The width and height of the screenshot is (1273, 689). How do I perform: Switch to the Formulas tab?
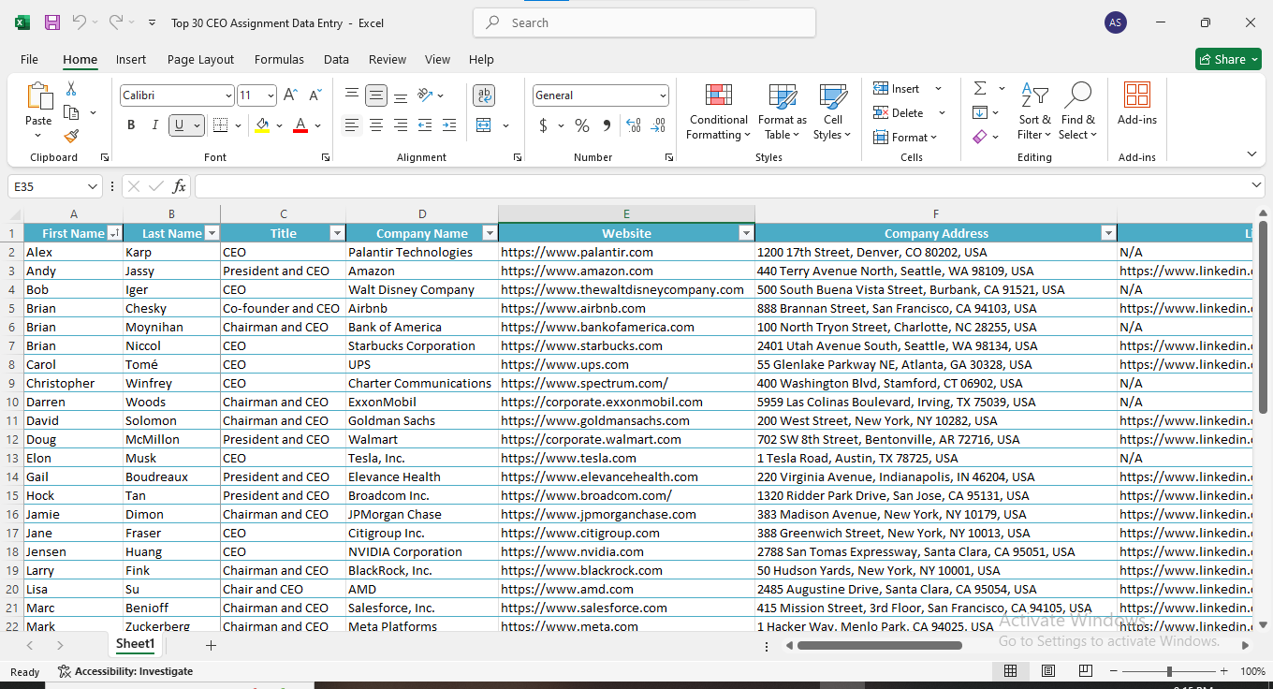(x=279, y=59)
